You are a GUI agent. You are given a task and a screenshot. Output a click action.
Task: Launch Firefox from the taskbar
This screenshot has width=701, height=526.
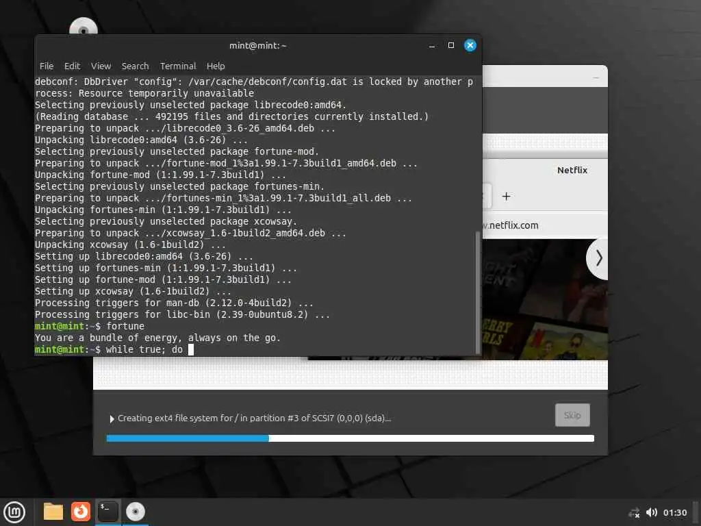pos(81,512)
